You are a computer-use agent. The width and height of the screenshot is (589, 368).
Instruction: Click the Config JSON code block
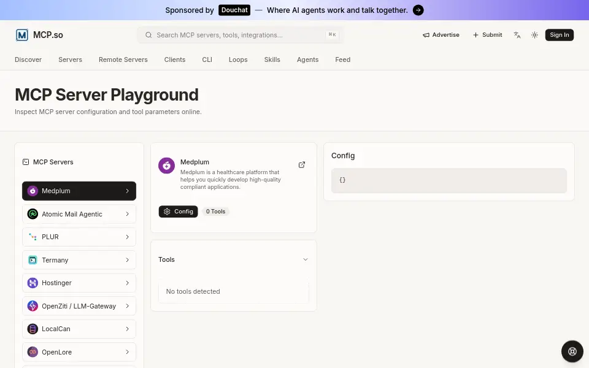click(x=449, y=180)
